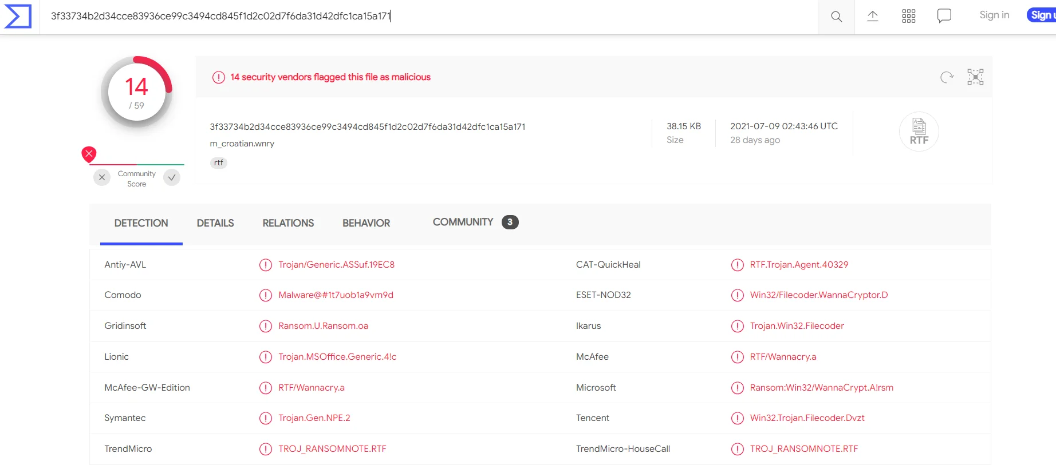
Task: Click alert icon beside RTF.Trojan.Agent.40329
Action: [738, 265]
